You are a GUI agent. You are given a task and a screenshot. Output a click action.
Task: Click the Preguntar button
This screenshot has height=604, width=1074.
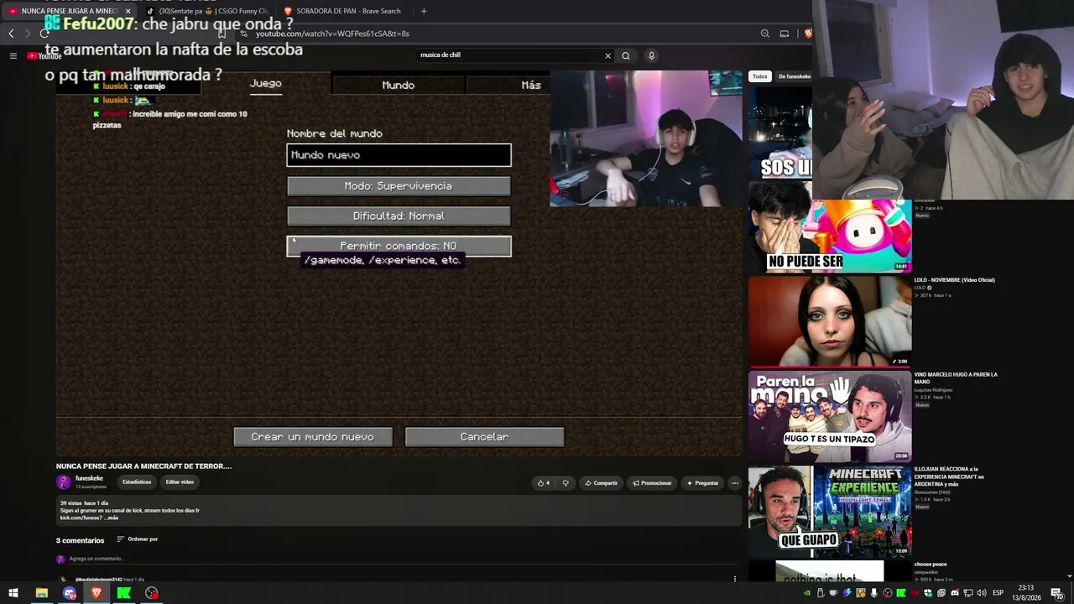pyautogui.click(x=702, y=483)
